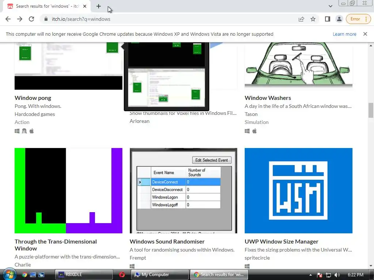Click Windows icon under UWP Window Size Manager
This screenshot has width=374, height=280.
tap(247, 266)
